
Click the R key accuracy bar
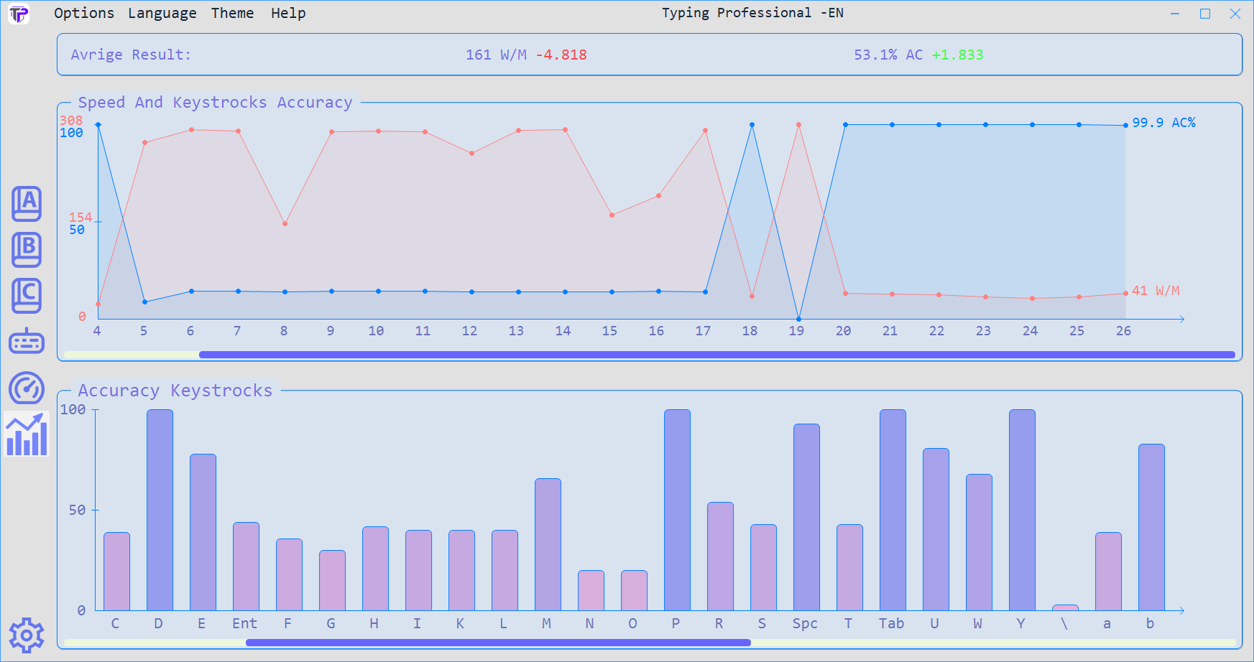pos(720,556)
